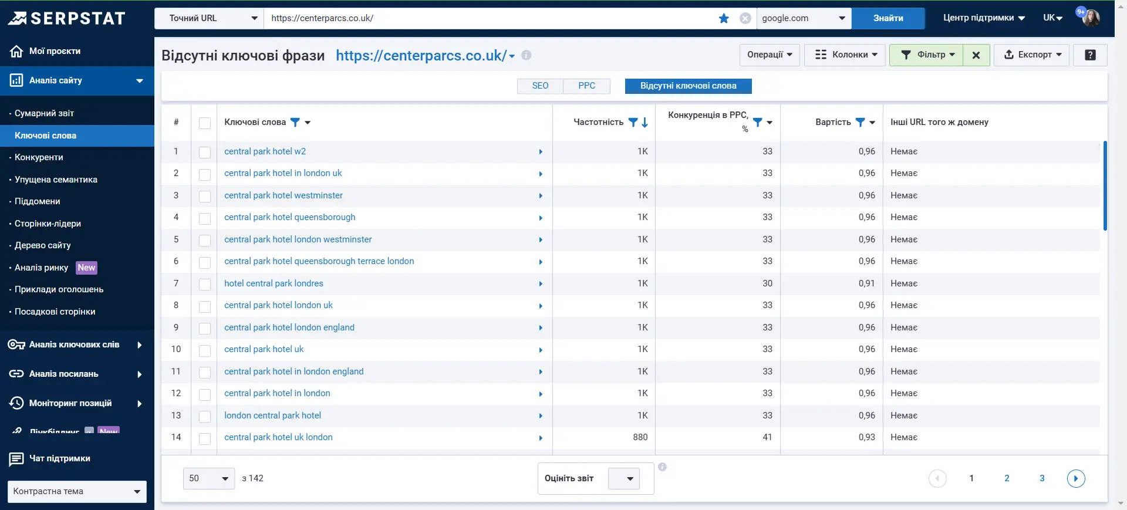Reset the filter with the X button
Screen dimensions: 1127x510
(x=976, y=55)
